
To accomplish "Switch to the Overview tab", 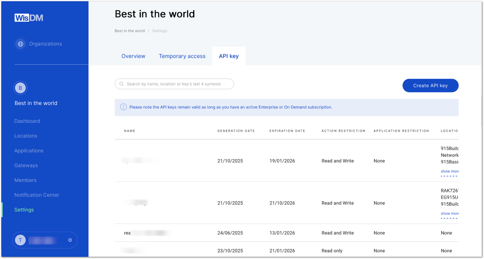I will 133,56.
